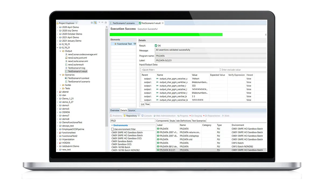Image resolution: width=323 pixels, height=186 pixels.
Task: Collapse the 8_19_21 project
Action: [57, 48]
